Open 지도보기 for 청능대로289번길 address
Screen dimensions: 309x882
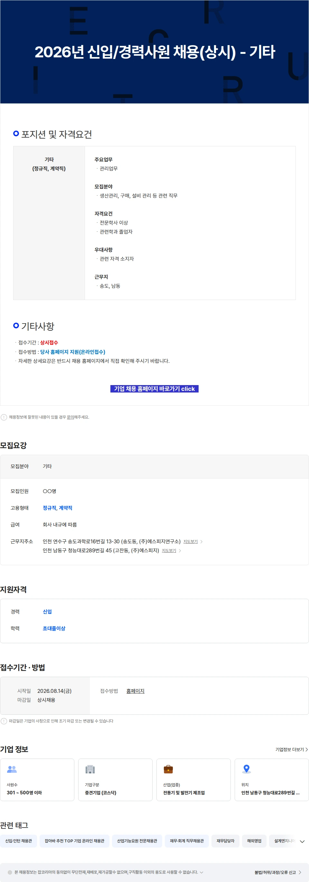click(x=169, y=550)
